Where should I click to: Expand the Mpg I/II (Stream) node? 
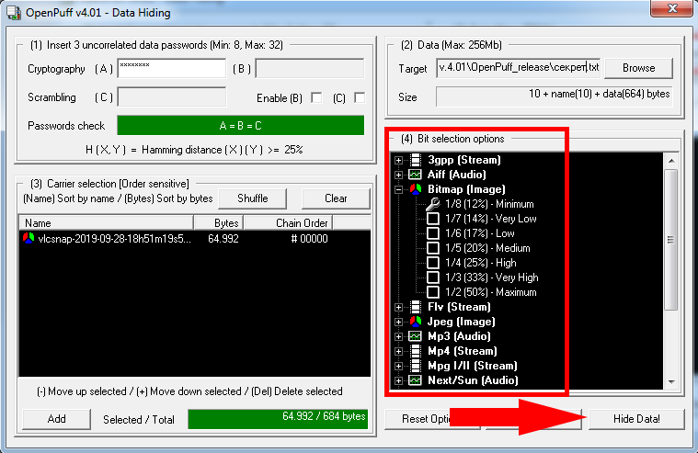coord(398,366)
